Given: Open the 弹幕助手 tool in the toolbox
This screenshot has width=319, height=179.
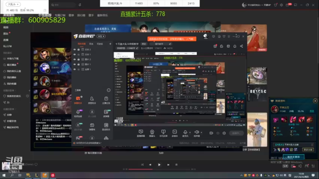Looking at the screenshot, I should [78, 100].
